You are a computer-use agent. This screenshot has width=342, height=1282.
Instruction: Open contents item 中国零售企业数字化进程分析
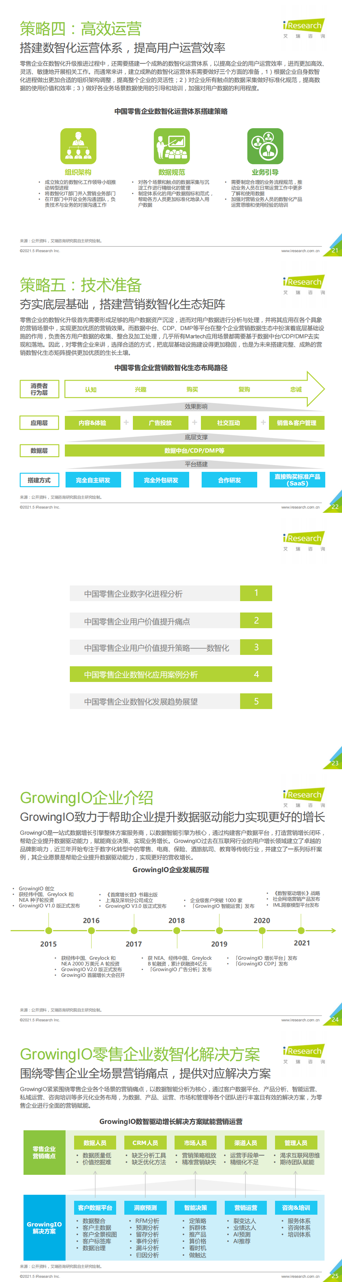click(x=171, y=594)
